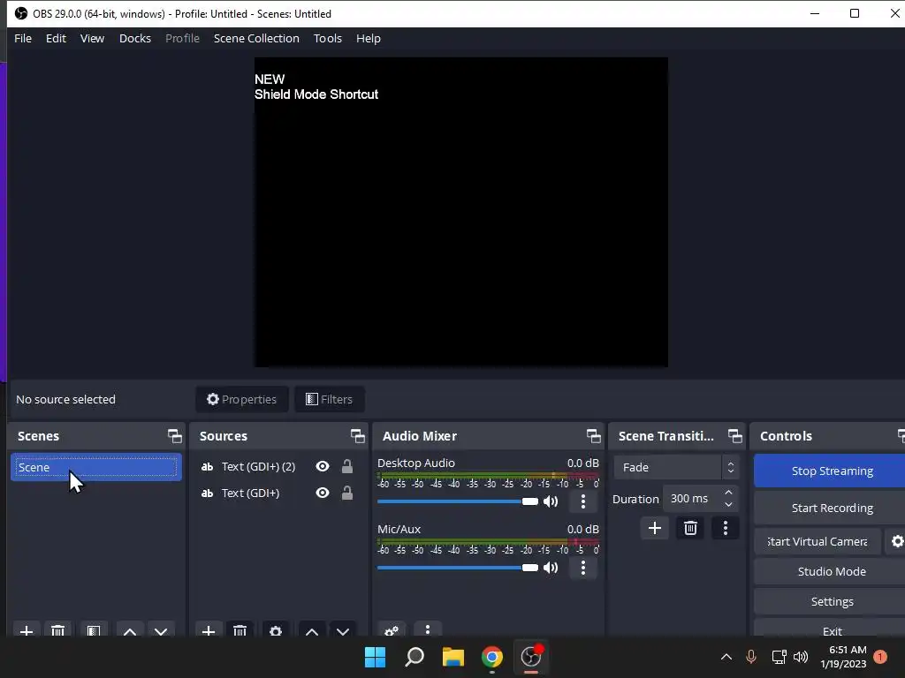Toggle Studio Mode
The image size is (905, 678).
pyautogui.click(x=831, y=571)
